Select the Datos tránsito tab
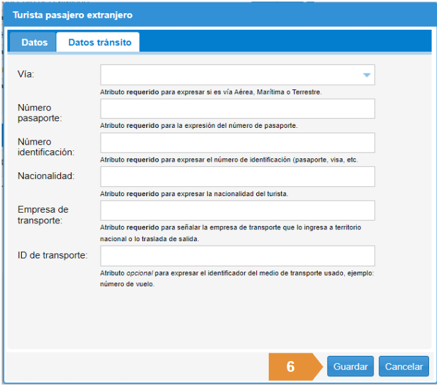 click(99, 42)
